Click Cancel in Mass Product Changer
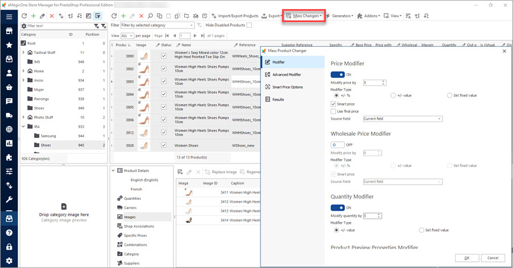 point(493,258)
